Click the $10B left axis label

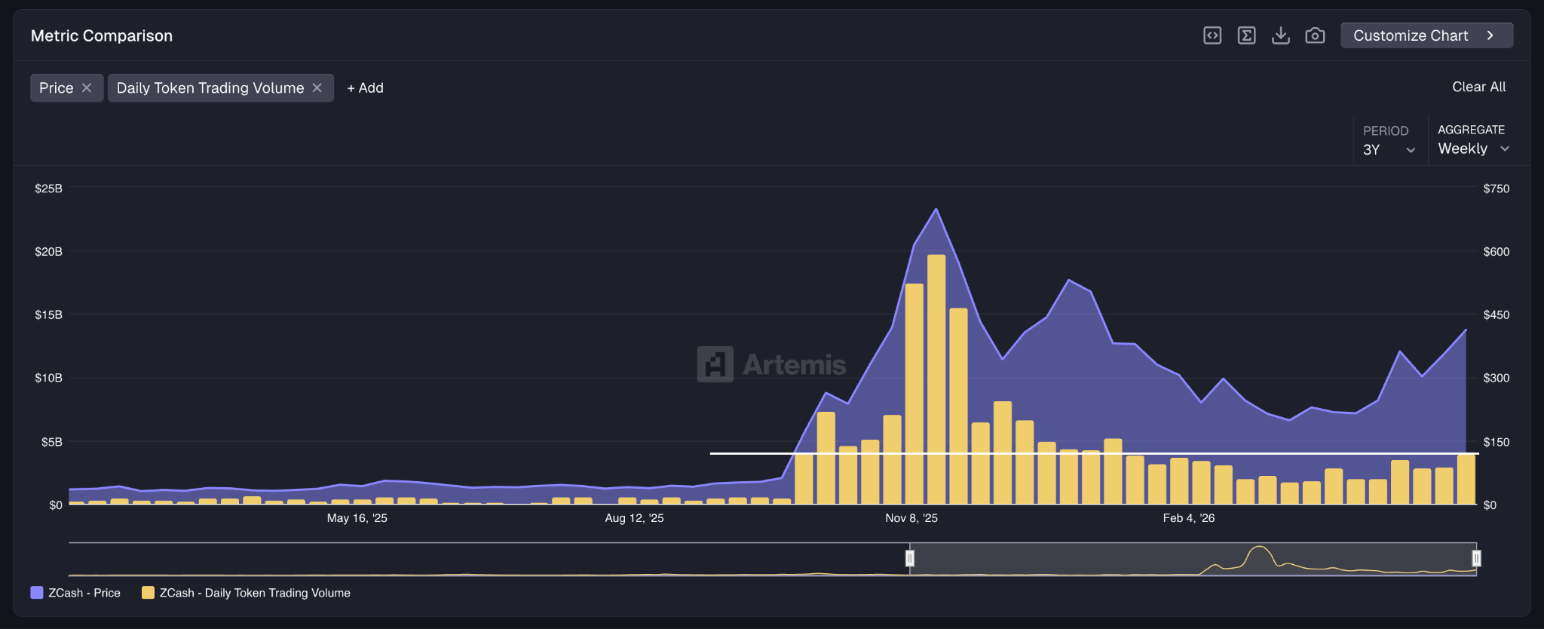(48, 378)
